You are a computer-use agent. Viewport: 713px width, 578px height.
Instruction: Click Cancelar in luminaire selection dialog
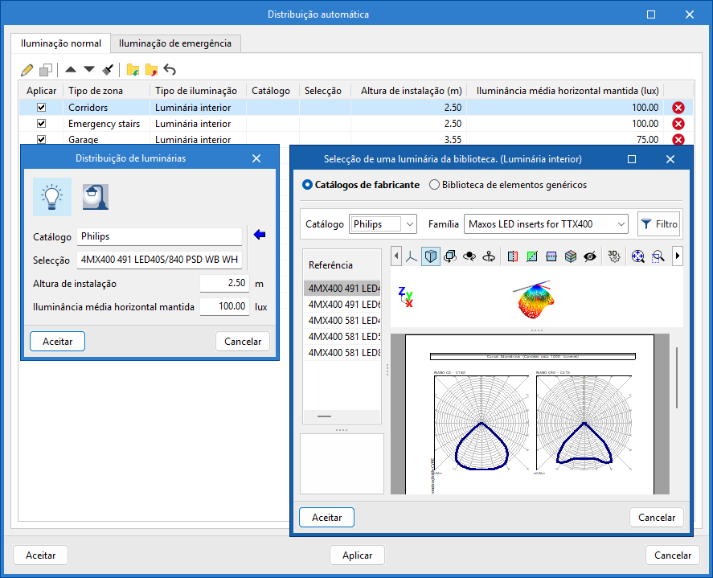tap(657, 518)
